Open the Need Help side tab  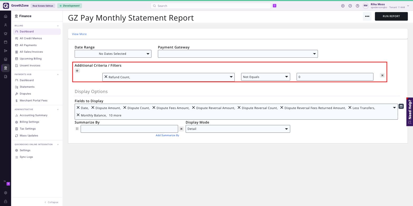(x=410, y=112)
